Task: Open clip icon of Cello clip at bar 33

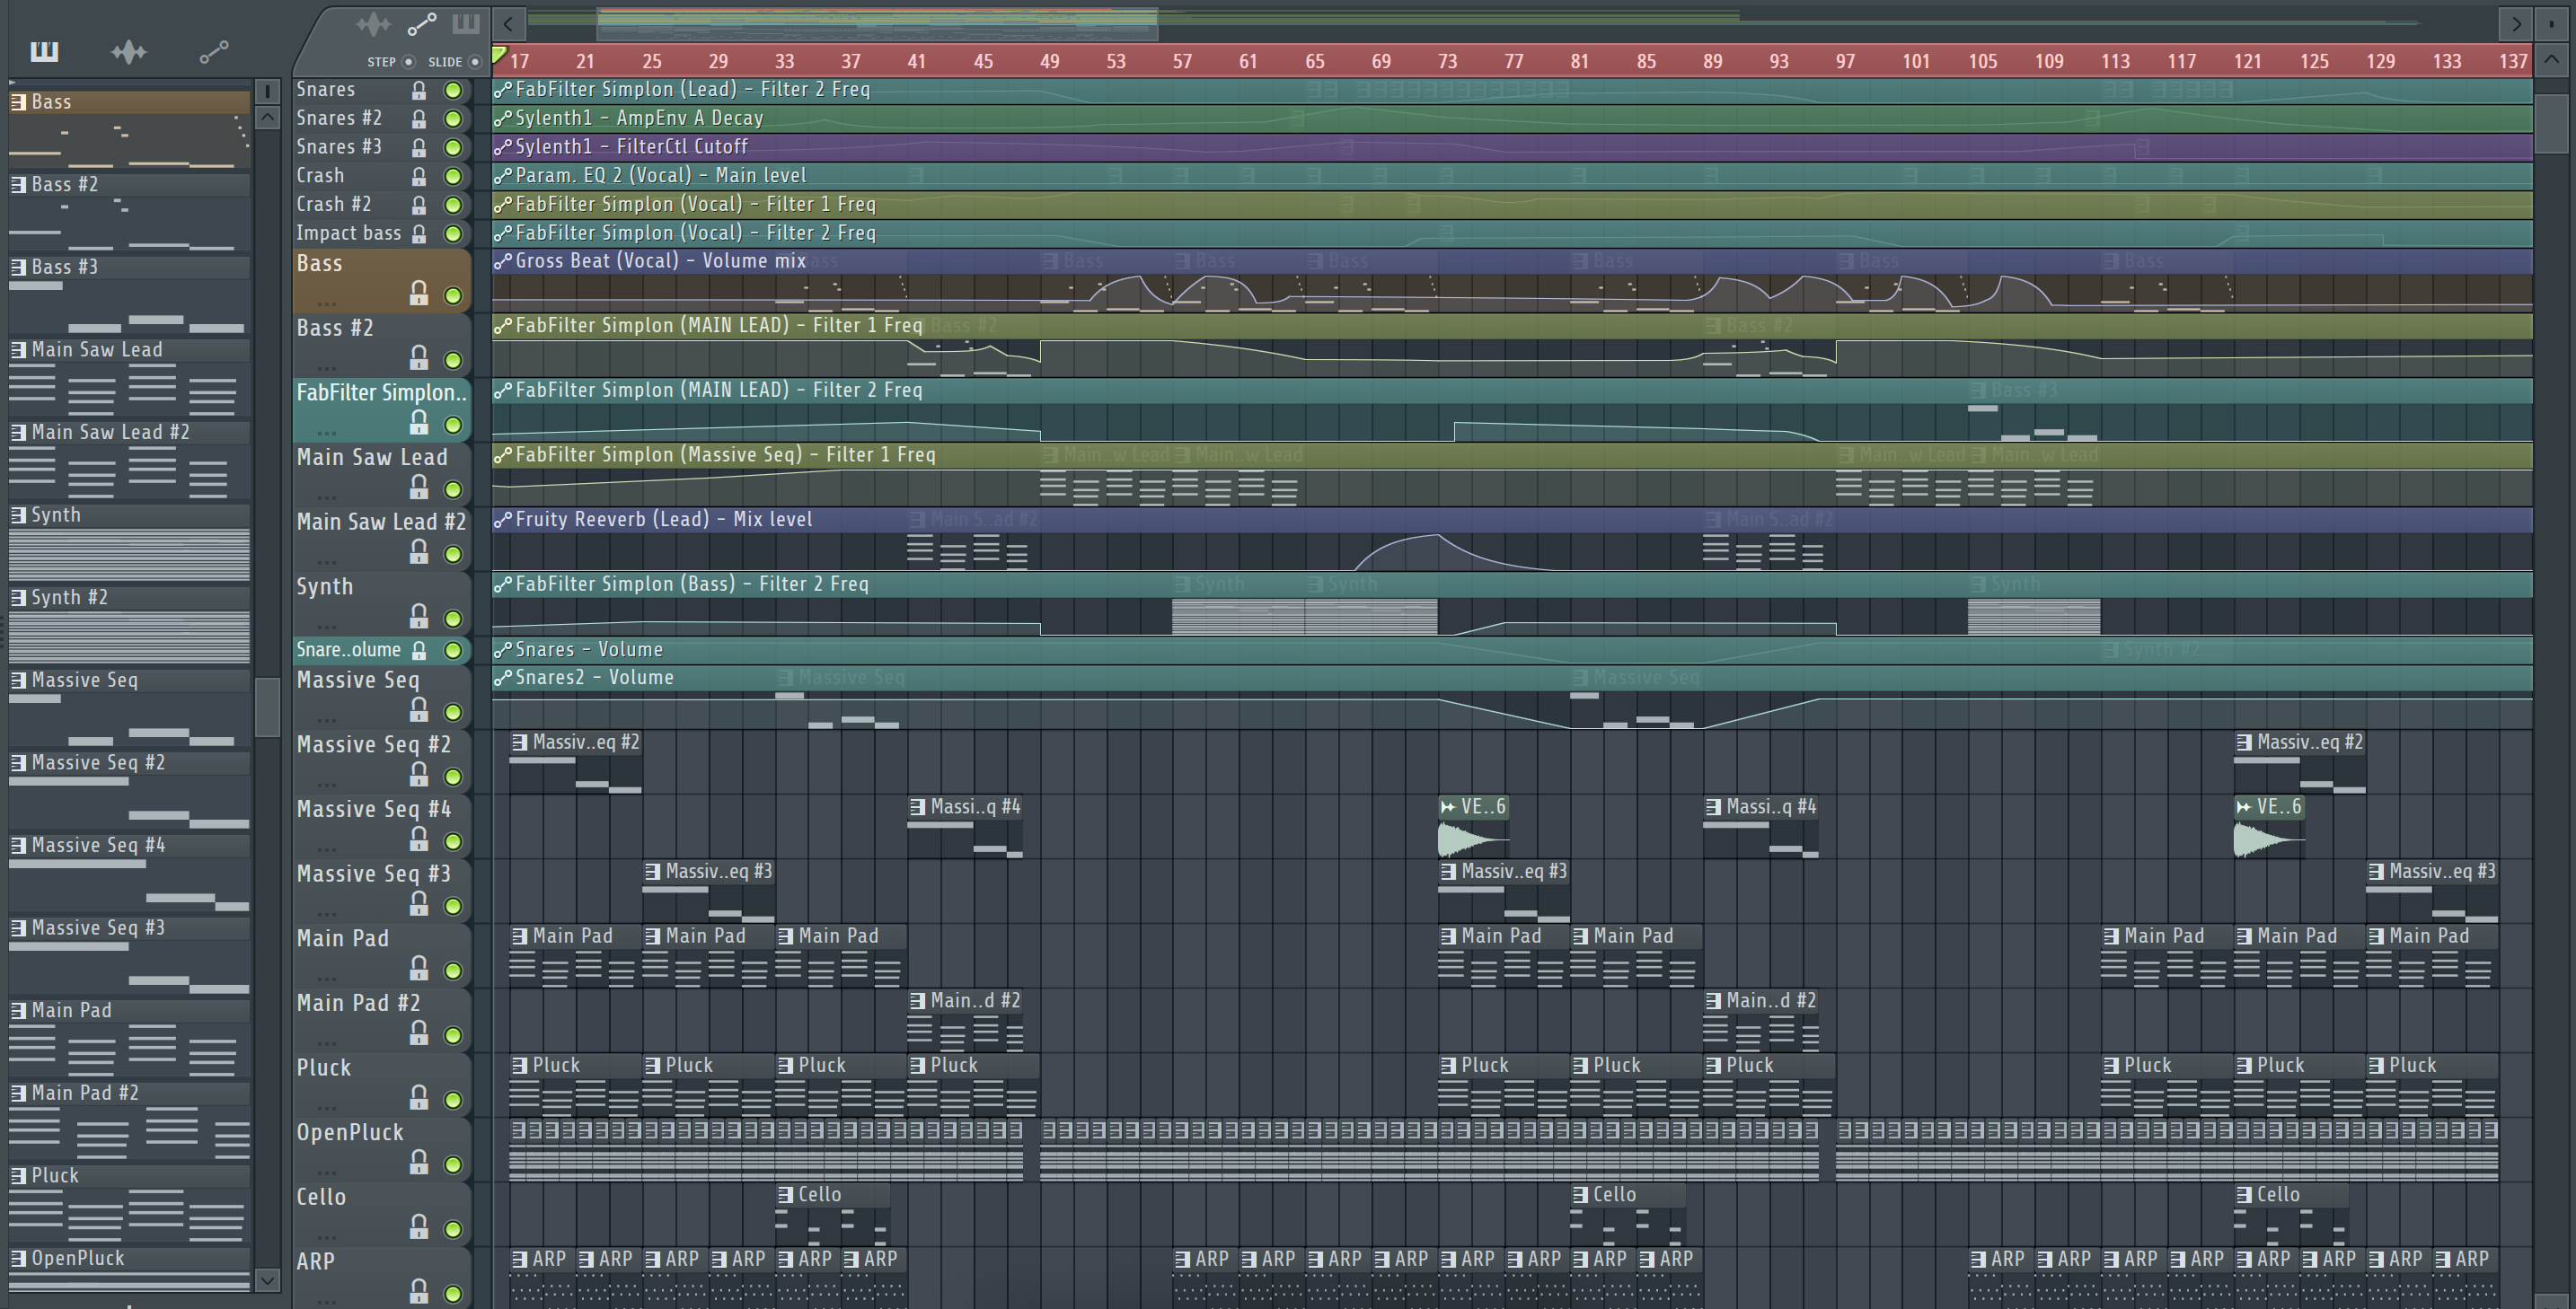Action: tap(785, 1195)
